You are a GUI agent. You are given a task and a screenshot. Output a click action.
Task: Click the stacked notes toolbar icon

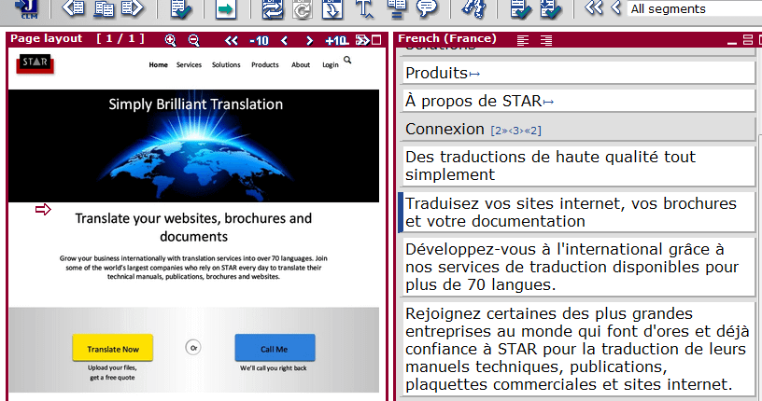coord(397,9)
